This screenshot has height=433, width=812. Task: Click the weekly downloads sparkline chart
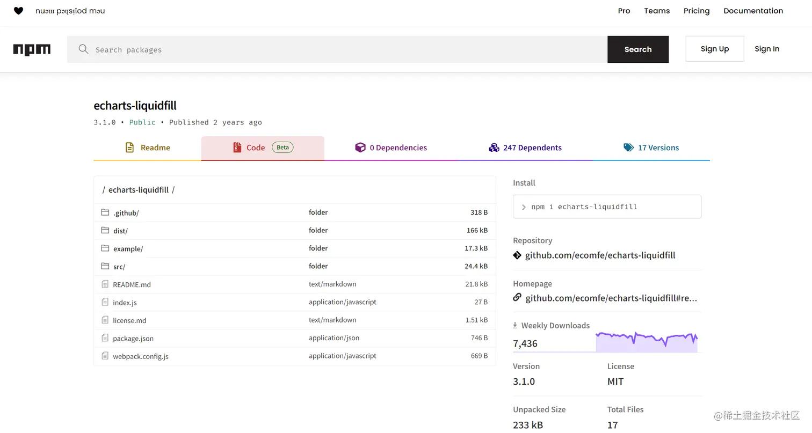click(x=647, y=342)
